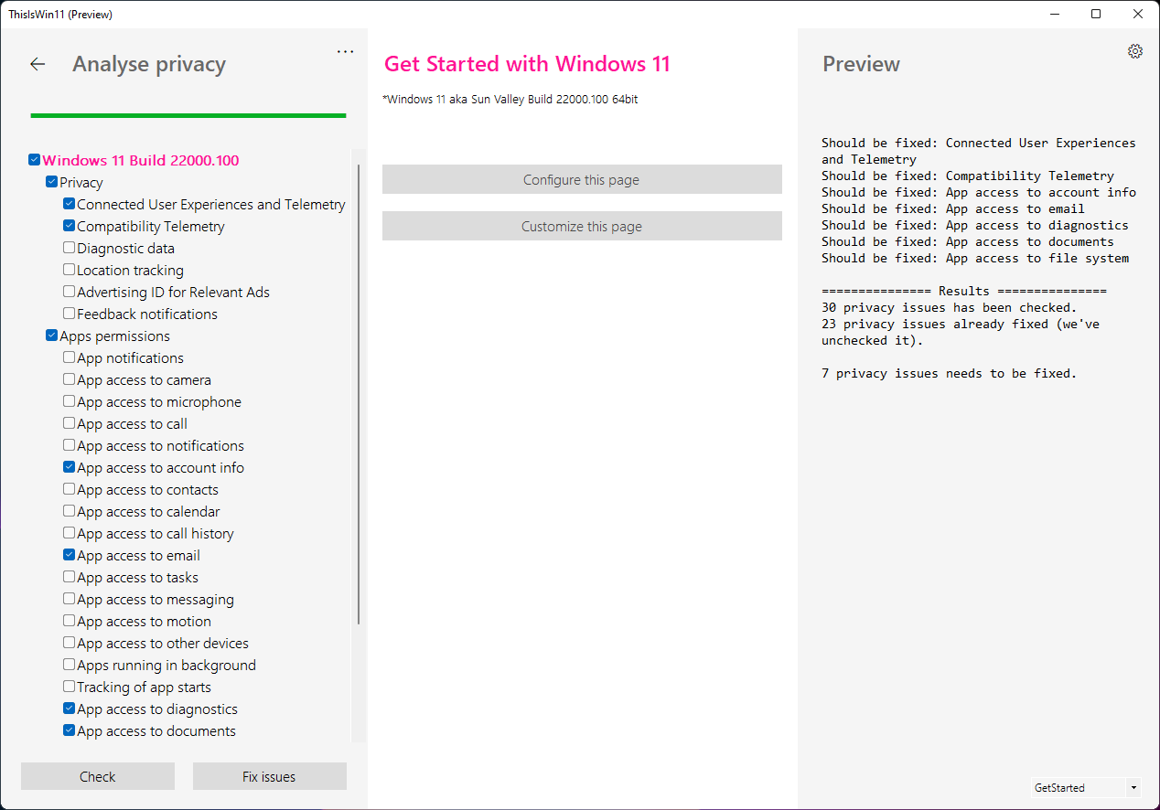Toggle the Apps permissions group checkbox
Viewport: 1160px width, 810px height.
(52, 336)
